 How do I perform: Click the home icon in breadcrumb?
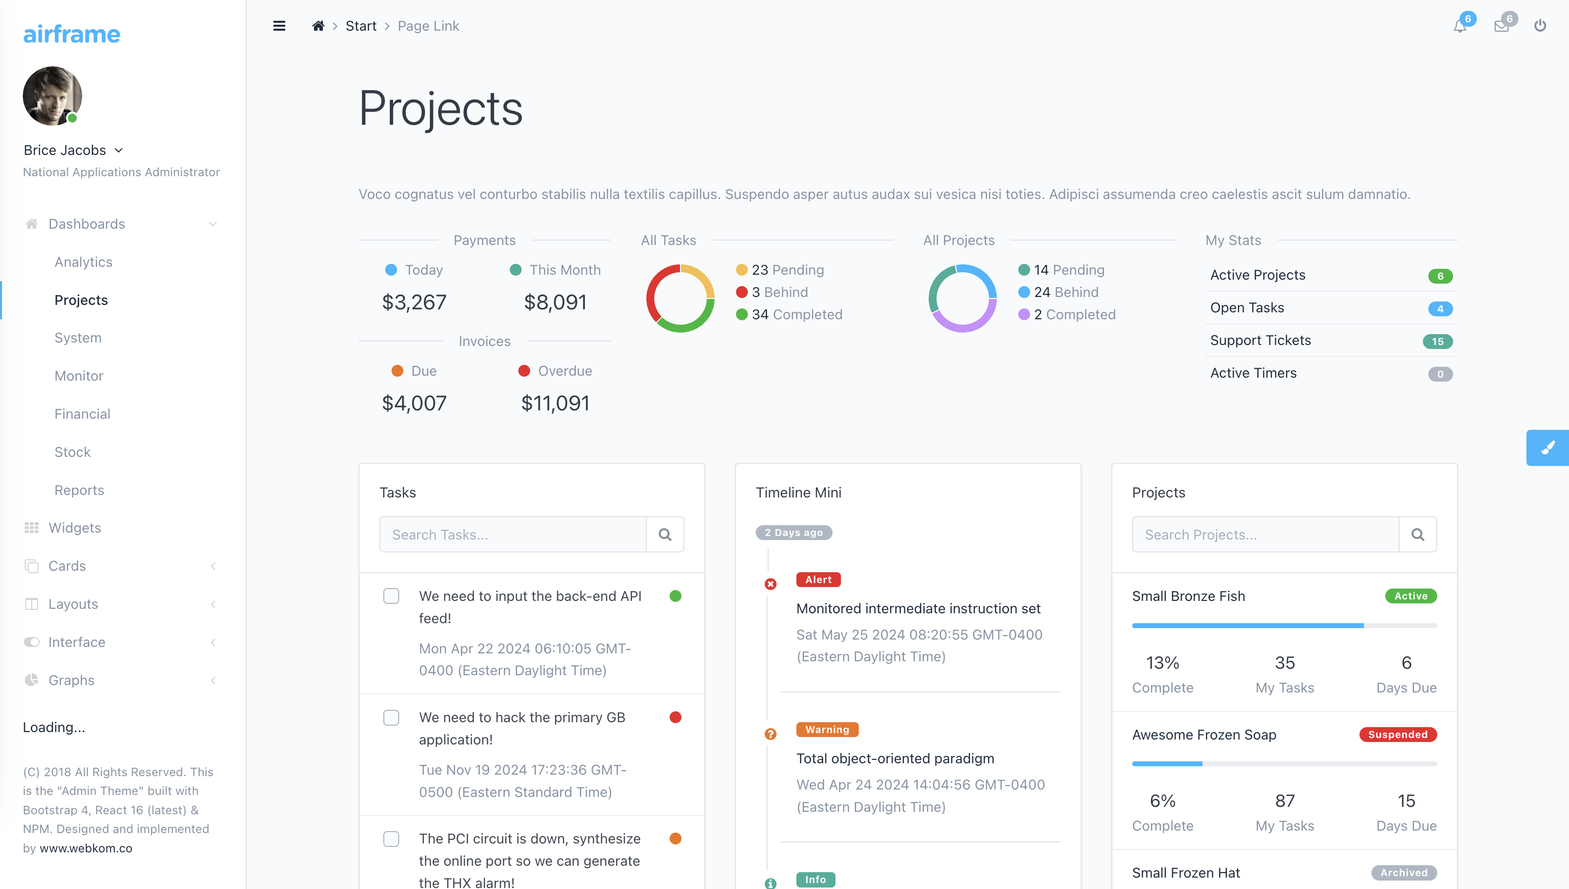[x=318, y=26]
